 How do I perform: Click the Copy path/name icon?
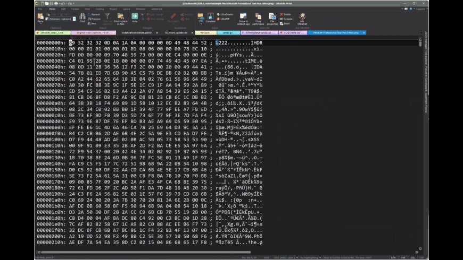pyautogui.click(x=258, y=16)
